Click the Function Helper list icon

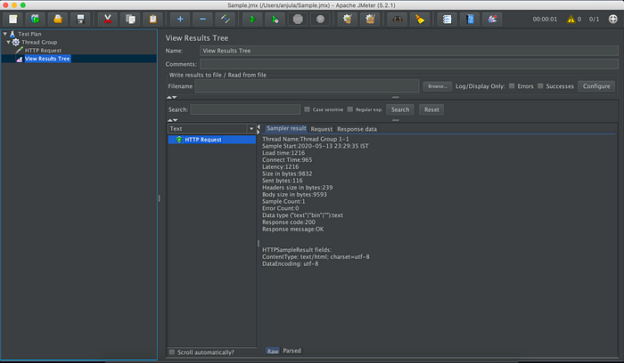[x=447, y=19]
